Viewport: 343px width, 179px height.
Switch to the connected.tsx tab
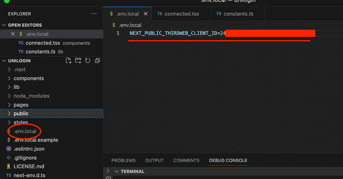coord(181,14)
